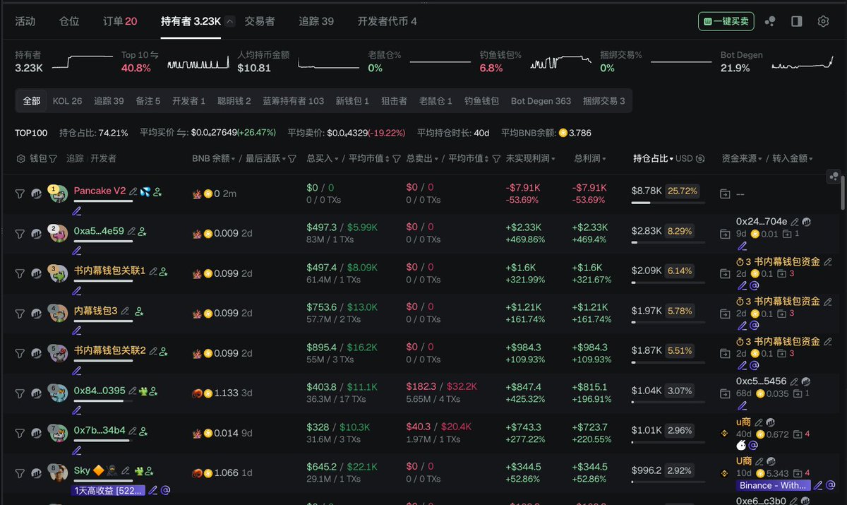Switch to the 开发者代币 4 tab

(387, 21)
